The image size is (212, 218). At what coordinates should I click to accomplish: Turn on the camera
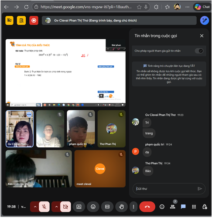coord(65,207)
